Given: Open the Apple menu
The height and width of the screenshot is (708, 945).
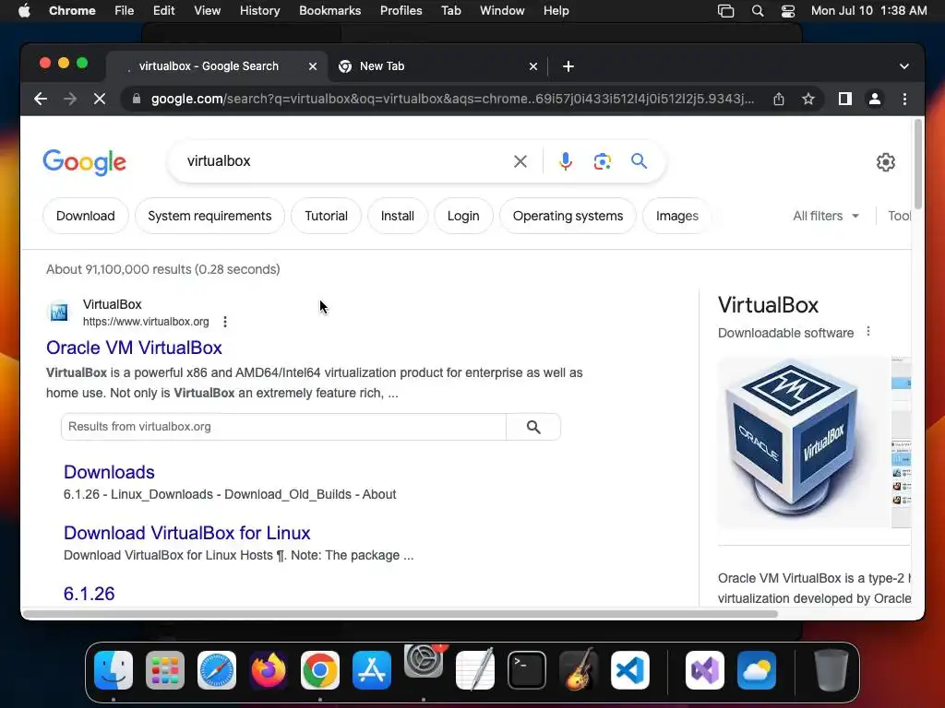Looking at the screenshot, I should tap(24, 11).
